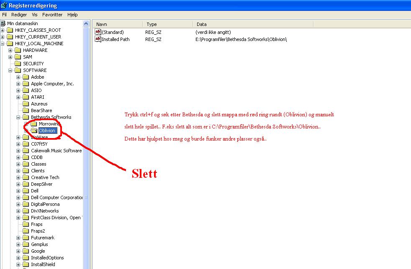Click the DeepSilver folder icon

pyautogui.click(x=26, y=184)
